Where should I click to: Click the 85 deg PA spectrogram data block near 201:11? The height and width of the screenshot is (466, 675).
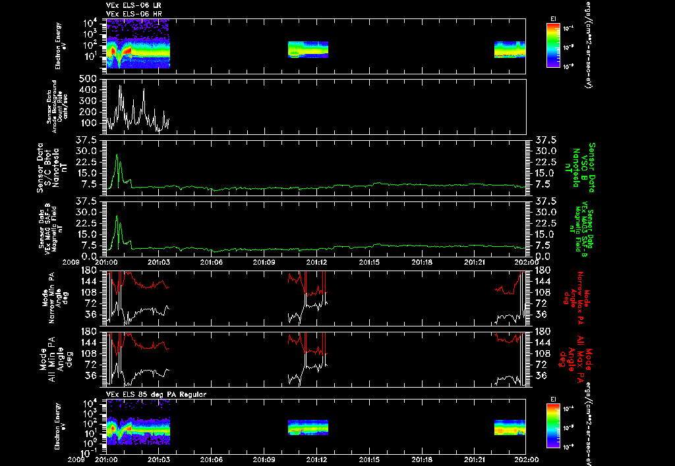pos(308,428)
